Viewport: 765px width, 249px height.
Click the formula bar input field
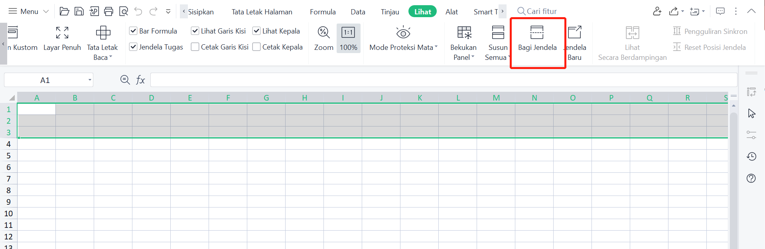point(443,80)
